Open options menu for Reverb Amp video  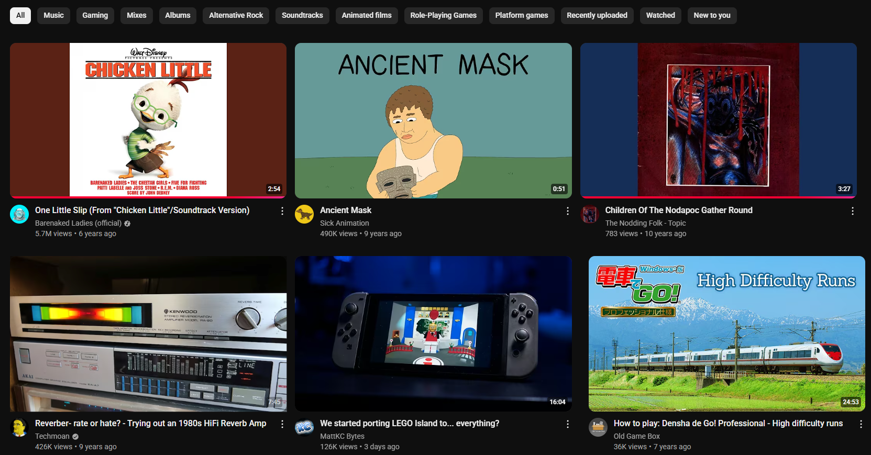282,424
